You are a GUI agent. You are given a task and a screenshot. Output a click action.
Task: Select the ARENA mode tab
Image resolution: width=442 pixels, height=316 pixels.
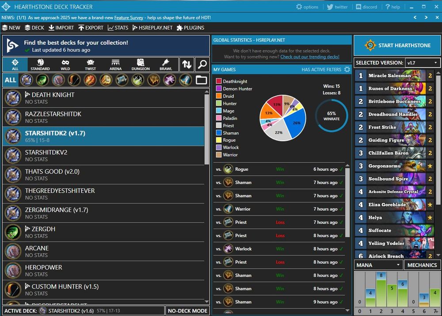pos(115,64)
